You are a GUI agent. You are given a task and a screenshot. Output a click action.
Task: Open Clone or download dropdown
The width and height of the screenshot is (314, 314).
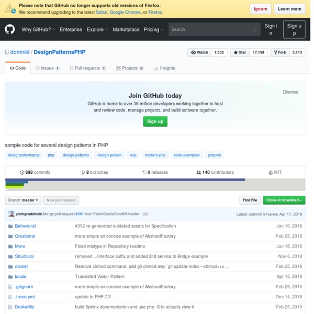[x=284, y=200]
